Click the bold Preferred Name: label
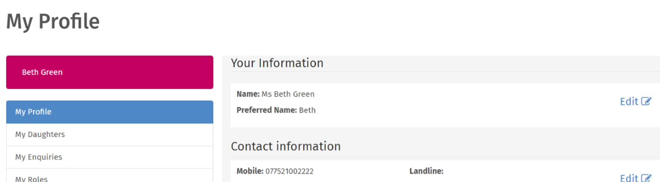The image size is (660, 182). point(267,110)
